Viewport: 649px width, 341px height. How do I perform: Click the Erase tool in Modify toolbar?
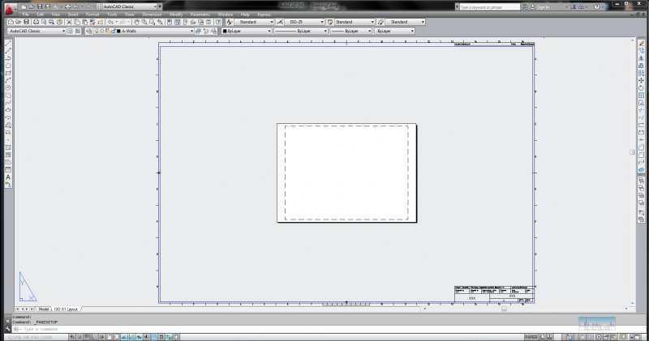pos(641,43)
